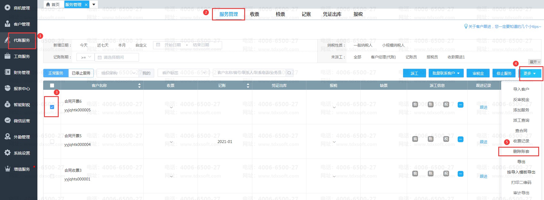Click 展开 to expand filters
The image size is (544, 200).
click(x=535, y=62)
